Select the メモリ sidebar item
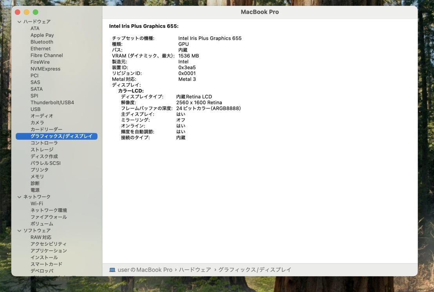Image resolution: width=434 pixels, height=292 pixels. click(37, 177)
